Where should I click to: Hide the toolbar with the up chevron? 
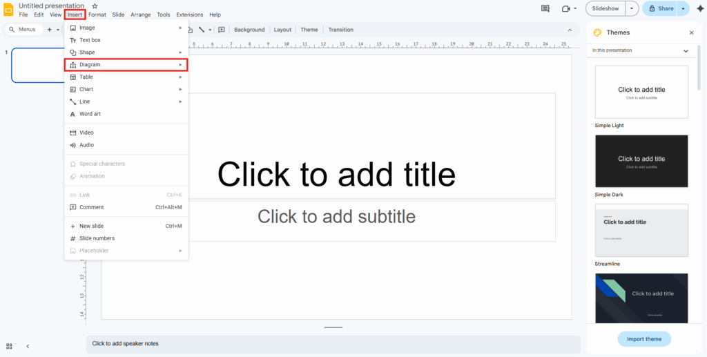click(570, 30)
